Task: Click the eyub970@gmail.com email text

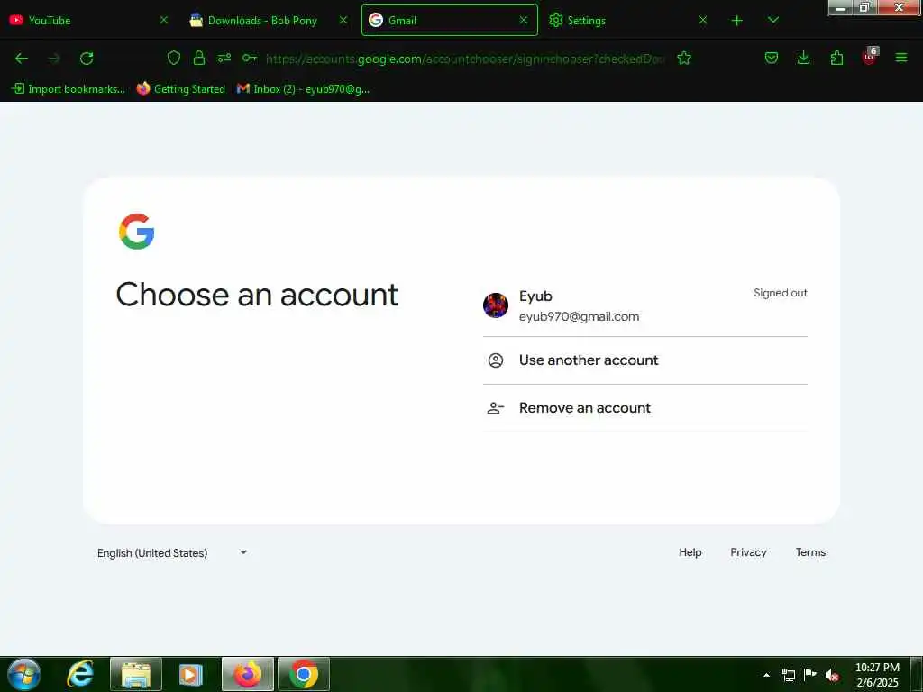Action: (x=580, y=316)
